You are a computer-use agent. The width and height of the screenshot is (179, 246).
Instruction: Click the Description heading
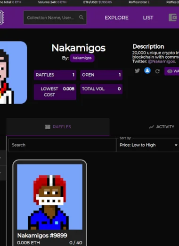[148, 46]
